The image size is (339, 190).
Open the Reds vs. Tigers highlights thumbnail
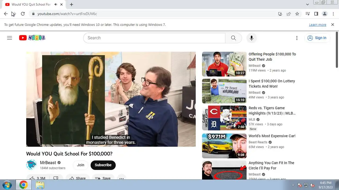pos(224,118)
